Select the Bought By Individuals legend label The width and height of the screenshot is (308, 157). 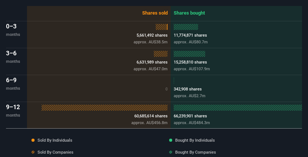(195, 140)
